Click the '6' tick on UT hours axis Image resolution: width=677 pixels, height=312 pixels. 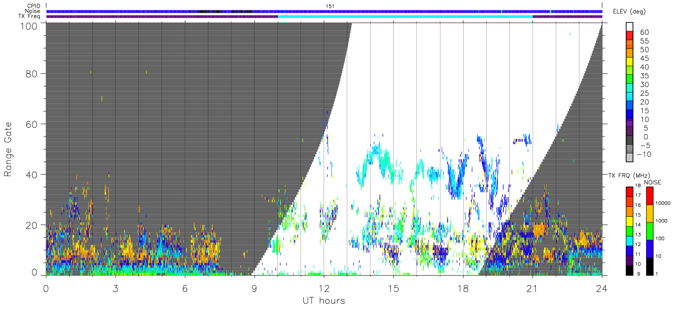(x=185, y=288)
